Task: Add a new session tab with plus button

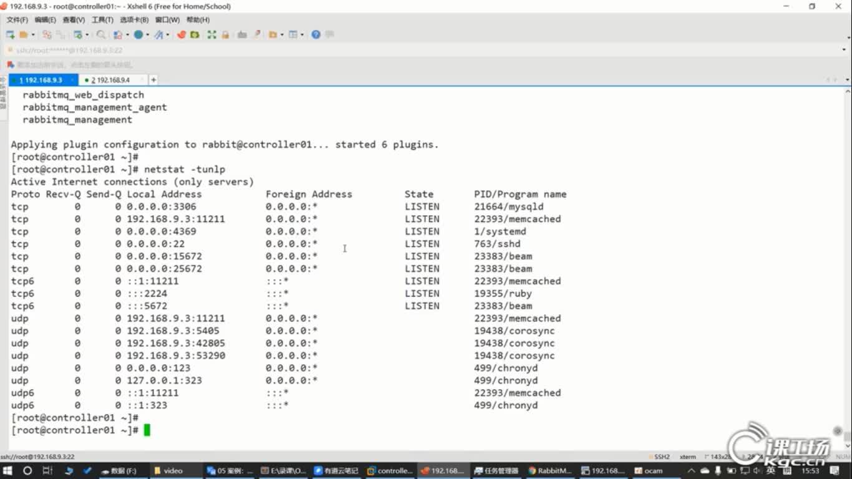Action: point(153,80)
